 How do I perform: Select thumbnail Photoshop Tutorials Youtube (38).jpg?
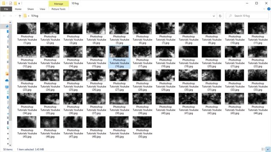tap(119, 98)
